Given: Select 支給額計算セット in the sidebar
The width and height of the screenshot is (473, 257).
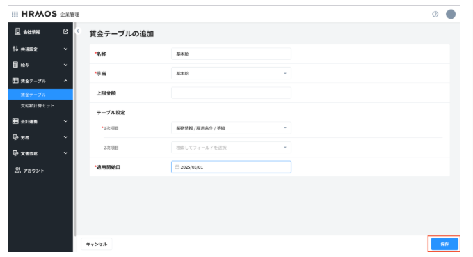Looking at the screenshot, I should 38,105.
